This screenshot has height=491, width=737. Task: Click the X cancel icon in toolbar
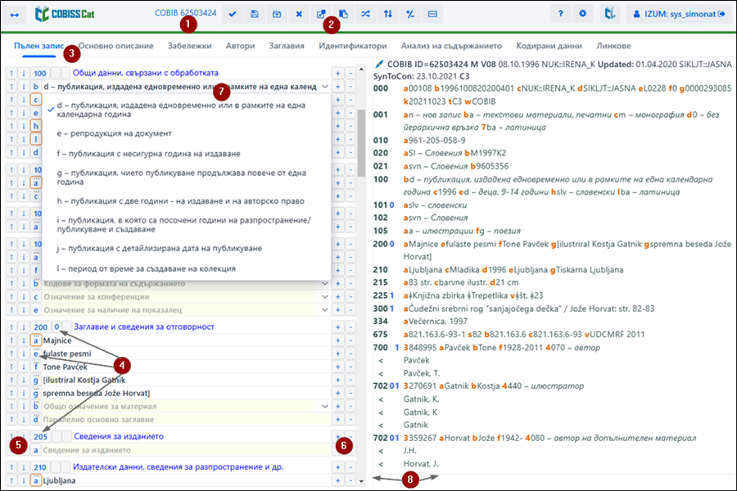[299, 14]
